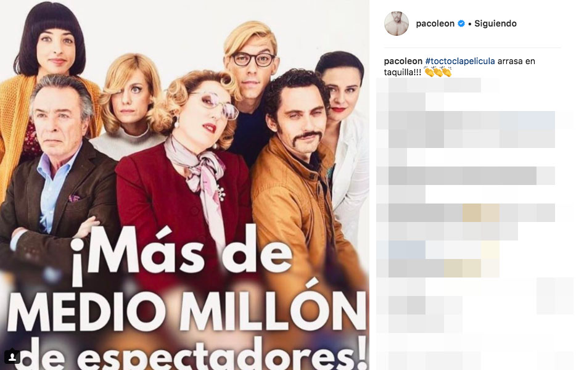Open pacoleon's round profile avatar
The image size is (576, 370).
[397, 23]
